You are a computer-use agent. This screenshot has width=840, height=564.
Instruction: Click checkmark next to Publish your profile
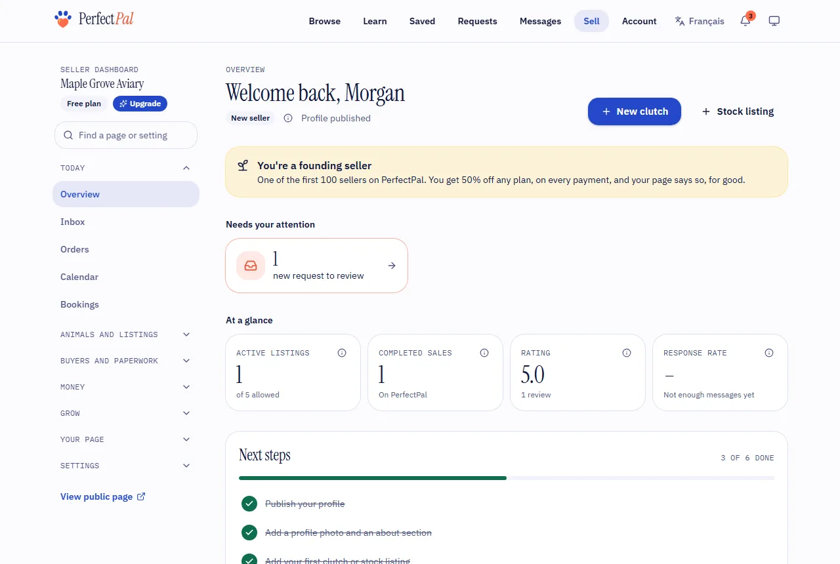249,504
